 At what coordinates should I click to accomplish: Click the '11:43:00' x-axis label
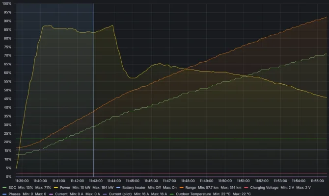point(96,181)
